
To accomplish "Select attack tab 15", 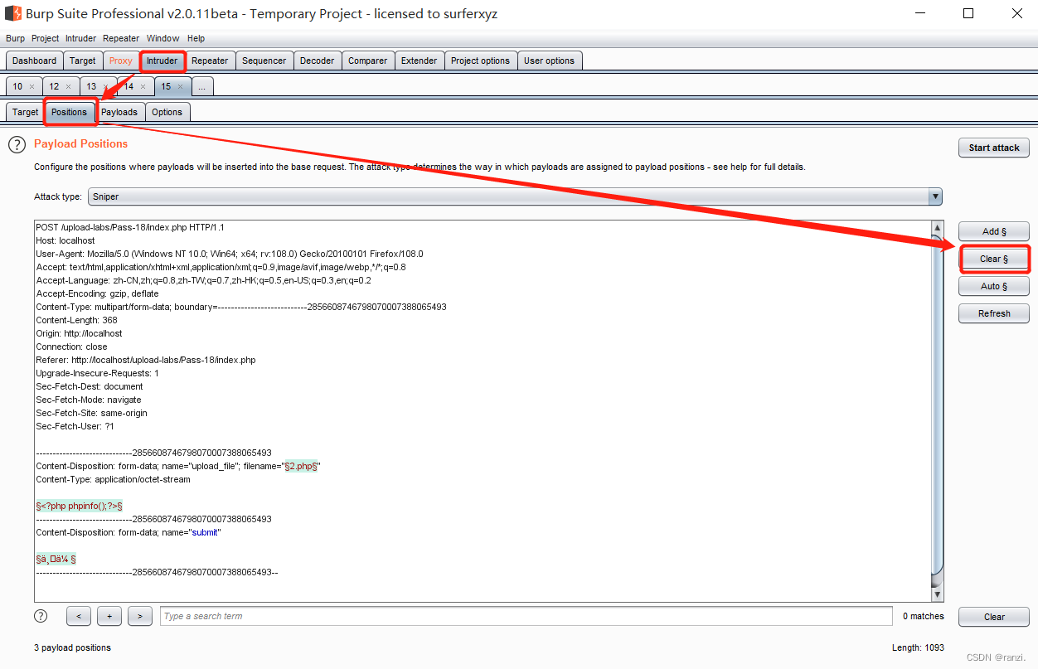I will (166, 86).
